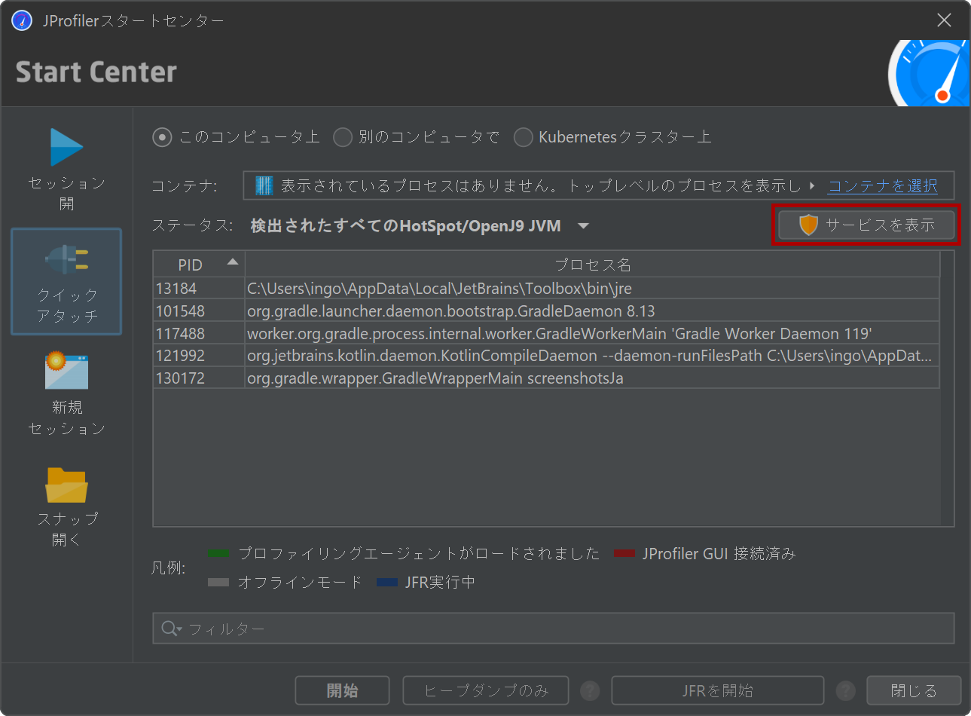This screenshot has width=971, height=716.
Task: Select GradleWrapperMain screenshotsJa row
Action: [546, 378]
